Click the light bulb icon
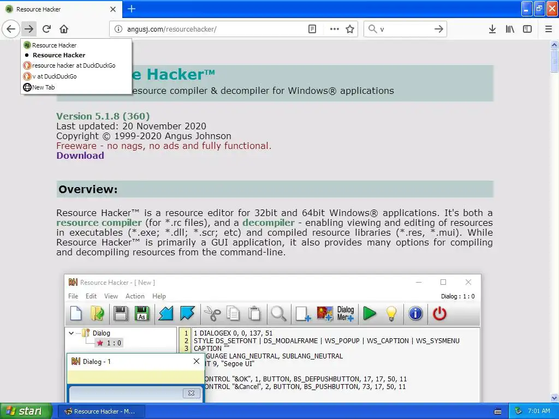The image size is (559, 419). [391, 314]
